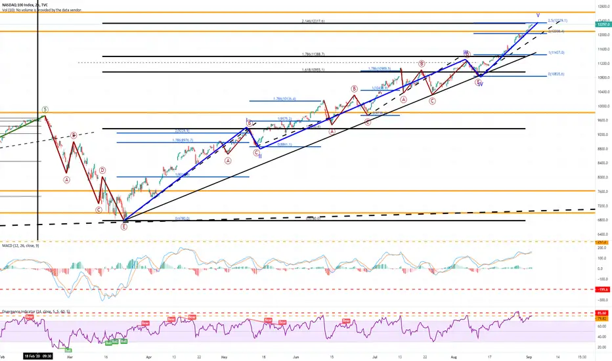Select the 1(11437.0) blue Fib label
The width and height of the screenshot is (612, 361).
click(556, 53)
